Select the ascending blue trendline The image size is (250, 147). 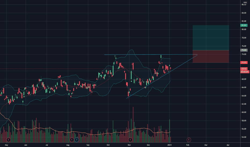pos(162,77)
